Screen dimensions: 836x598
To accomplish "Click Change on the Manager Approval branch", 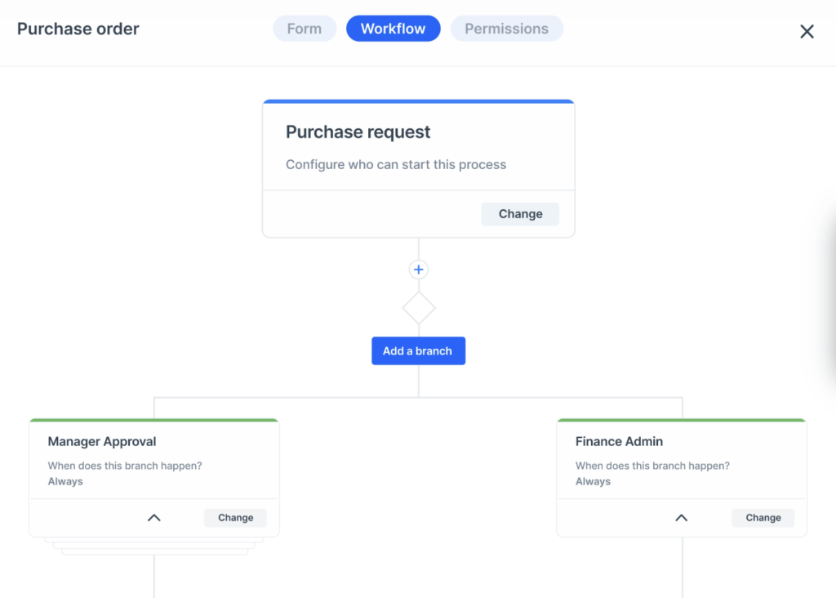I will point(235,517).
